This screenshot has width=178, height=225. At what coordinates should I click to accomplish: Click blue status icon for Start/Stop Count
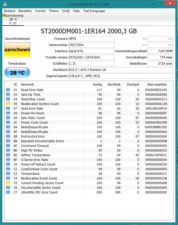point(8,99)
